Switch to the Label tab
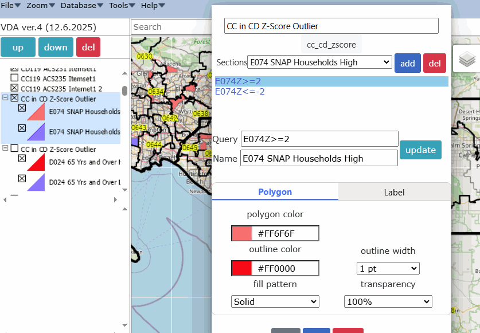Screen dimensions: 480x333 point(394,193)
